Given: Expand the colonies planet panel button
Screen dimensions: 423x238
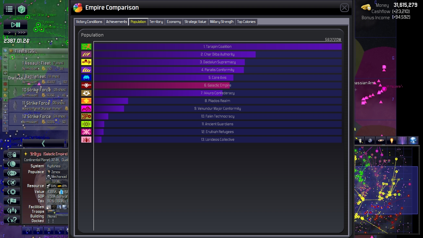Looking at the screenshot, I should (x=12, y=164).
